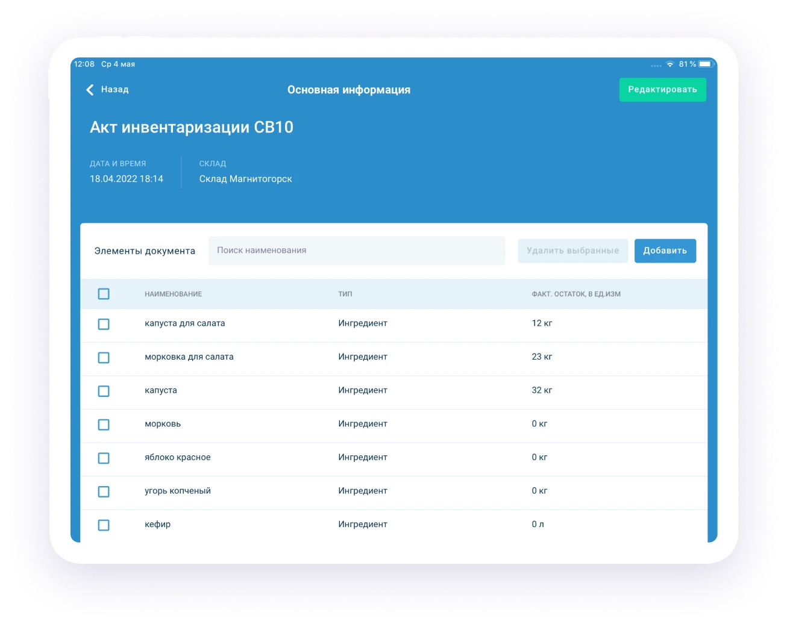The width and height of the screenshot is (787, 624).
Task: Click the «Удалить выбранные» button
Action: pyautogui.click(x=572, y=251)
